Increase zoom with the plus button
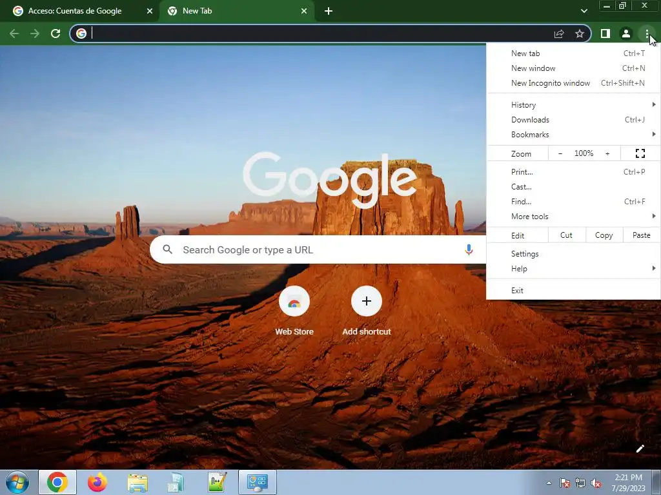The height and width of the screenshot is (495, 661). tap(607, 153)
